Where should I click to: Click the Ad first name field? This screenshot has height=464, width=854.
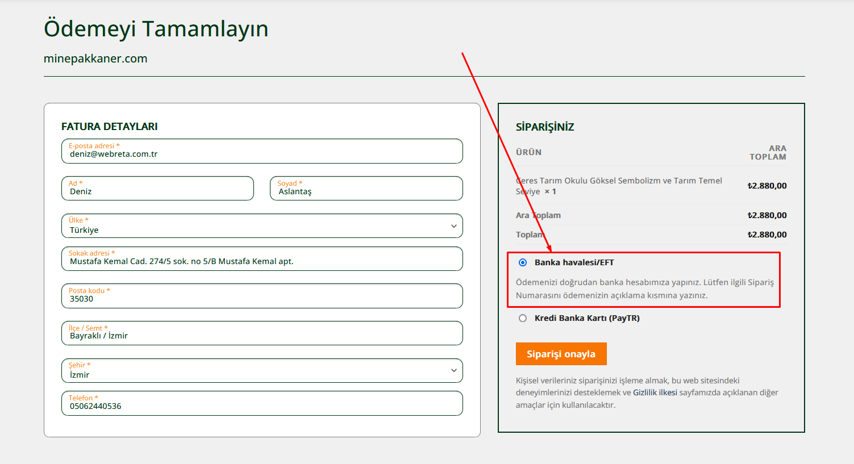pyautogui.click(x=157, y=188)
